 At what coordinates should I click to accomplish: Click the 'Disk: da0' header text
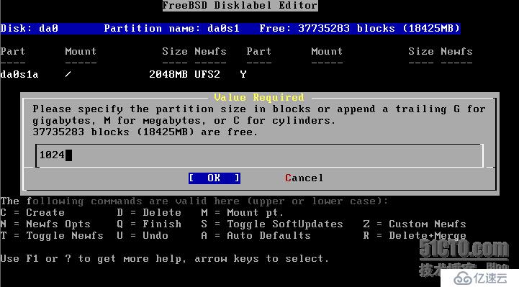click(29, 29)
